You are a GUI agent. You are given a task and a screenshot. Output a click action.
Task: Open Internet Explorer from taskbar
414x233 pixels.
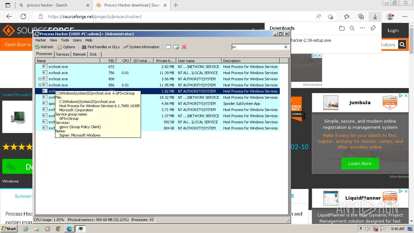point(26,229)
